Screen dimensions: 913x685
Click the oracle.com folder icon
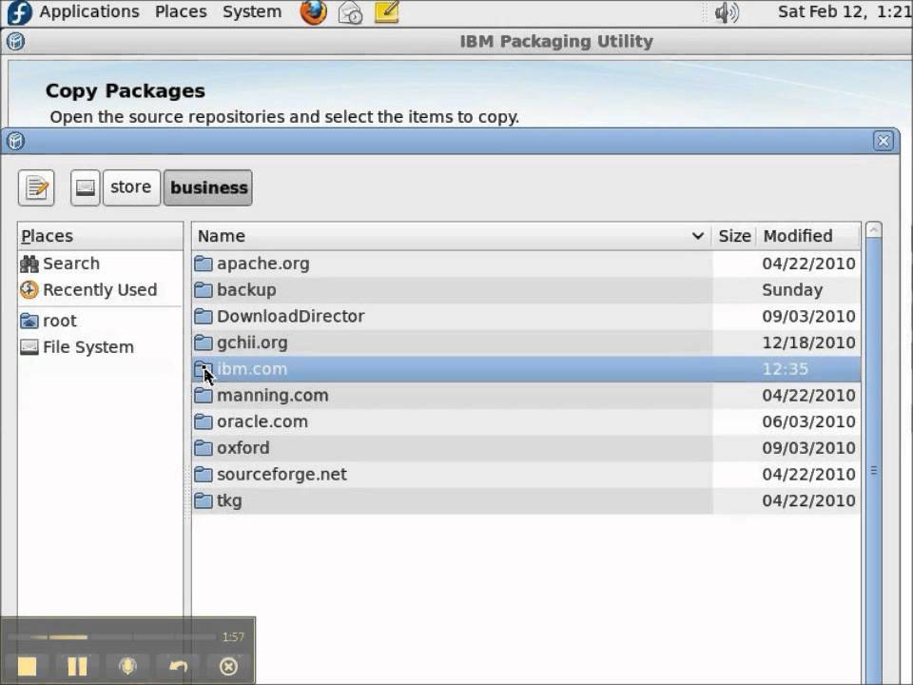click(x=204, y=421)
